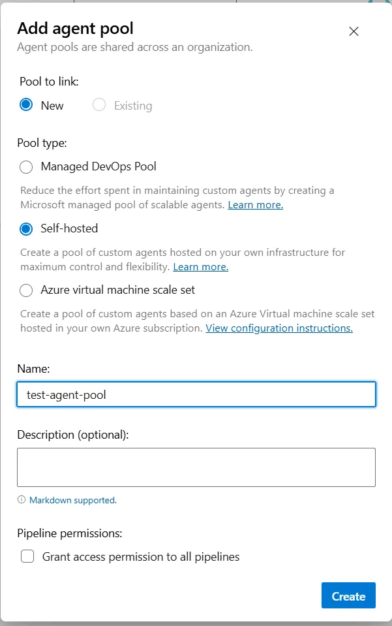392x626 pixels.
Task: Select Azure virtual machine scale set option
Action: point(26,290)
